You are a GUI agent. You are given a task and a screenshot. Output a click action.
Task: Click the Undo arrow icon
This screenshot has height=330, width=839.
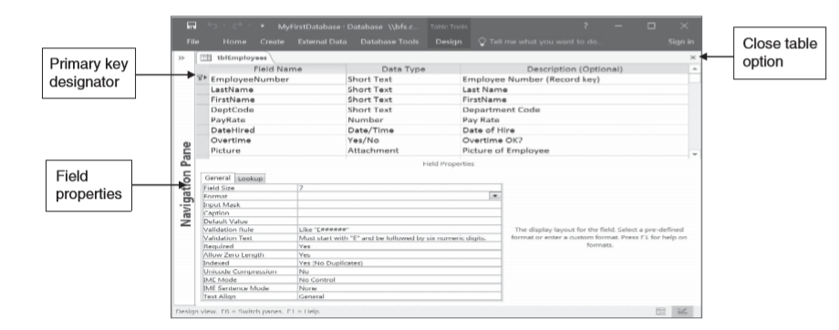click(x=212, y=26)
